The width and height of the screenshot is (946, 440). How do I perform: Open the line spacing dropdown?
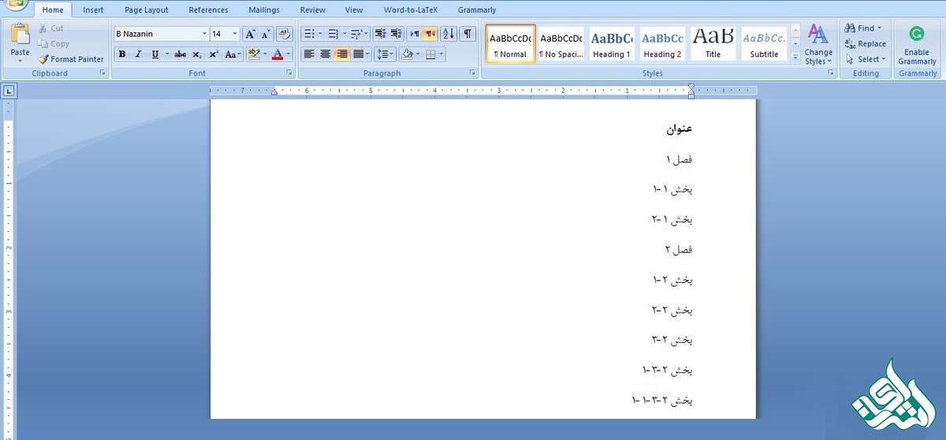coord(385,54)
